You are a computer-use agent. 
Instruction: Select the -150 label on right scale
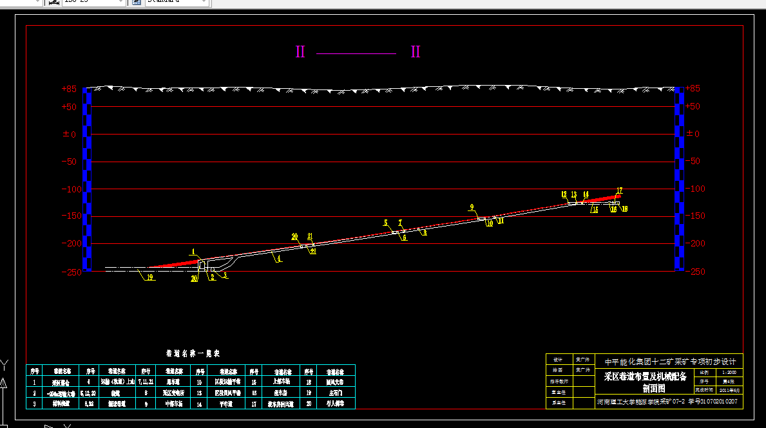pyautogui.click(x=695, y=216)
